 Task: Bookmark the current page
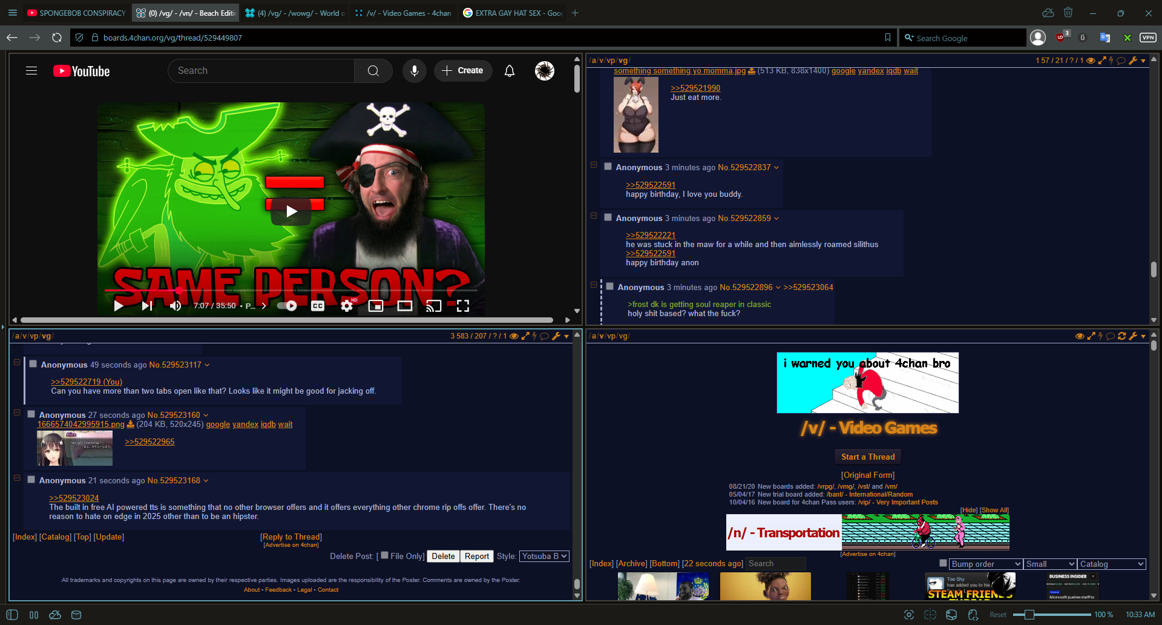click(x=888, y=38)
